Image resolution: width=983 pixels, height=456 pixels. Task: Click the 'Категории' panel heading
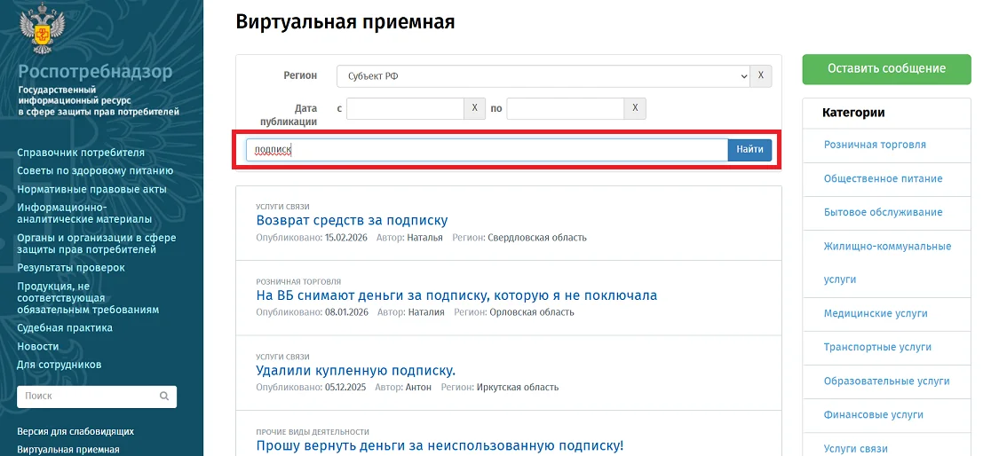853,113
